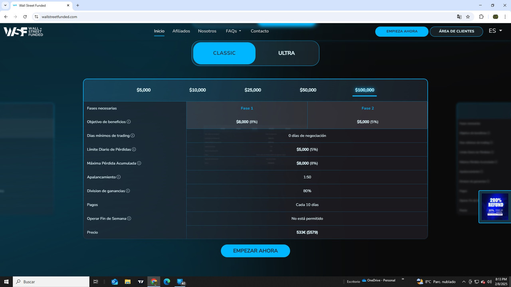The image size is (511, 287).
Task: Open the Chrome profile avatar
Action: click(x=495, y=17)
